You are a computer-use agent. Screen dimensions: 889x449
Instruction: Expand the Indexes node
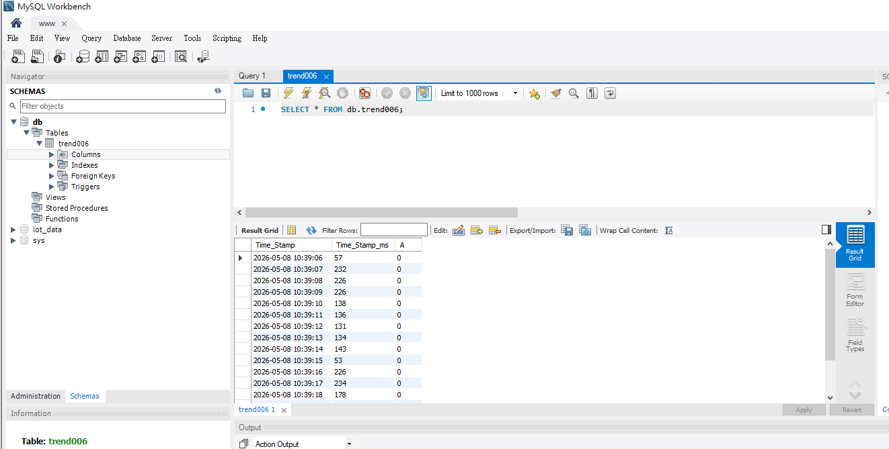52,165
